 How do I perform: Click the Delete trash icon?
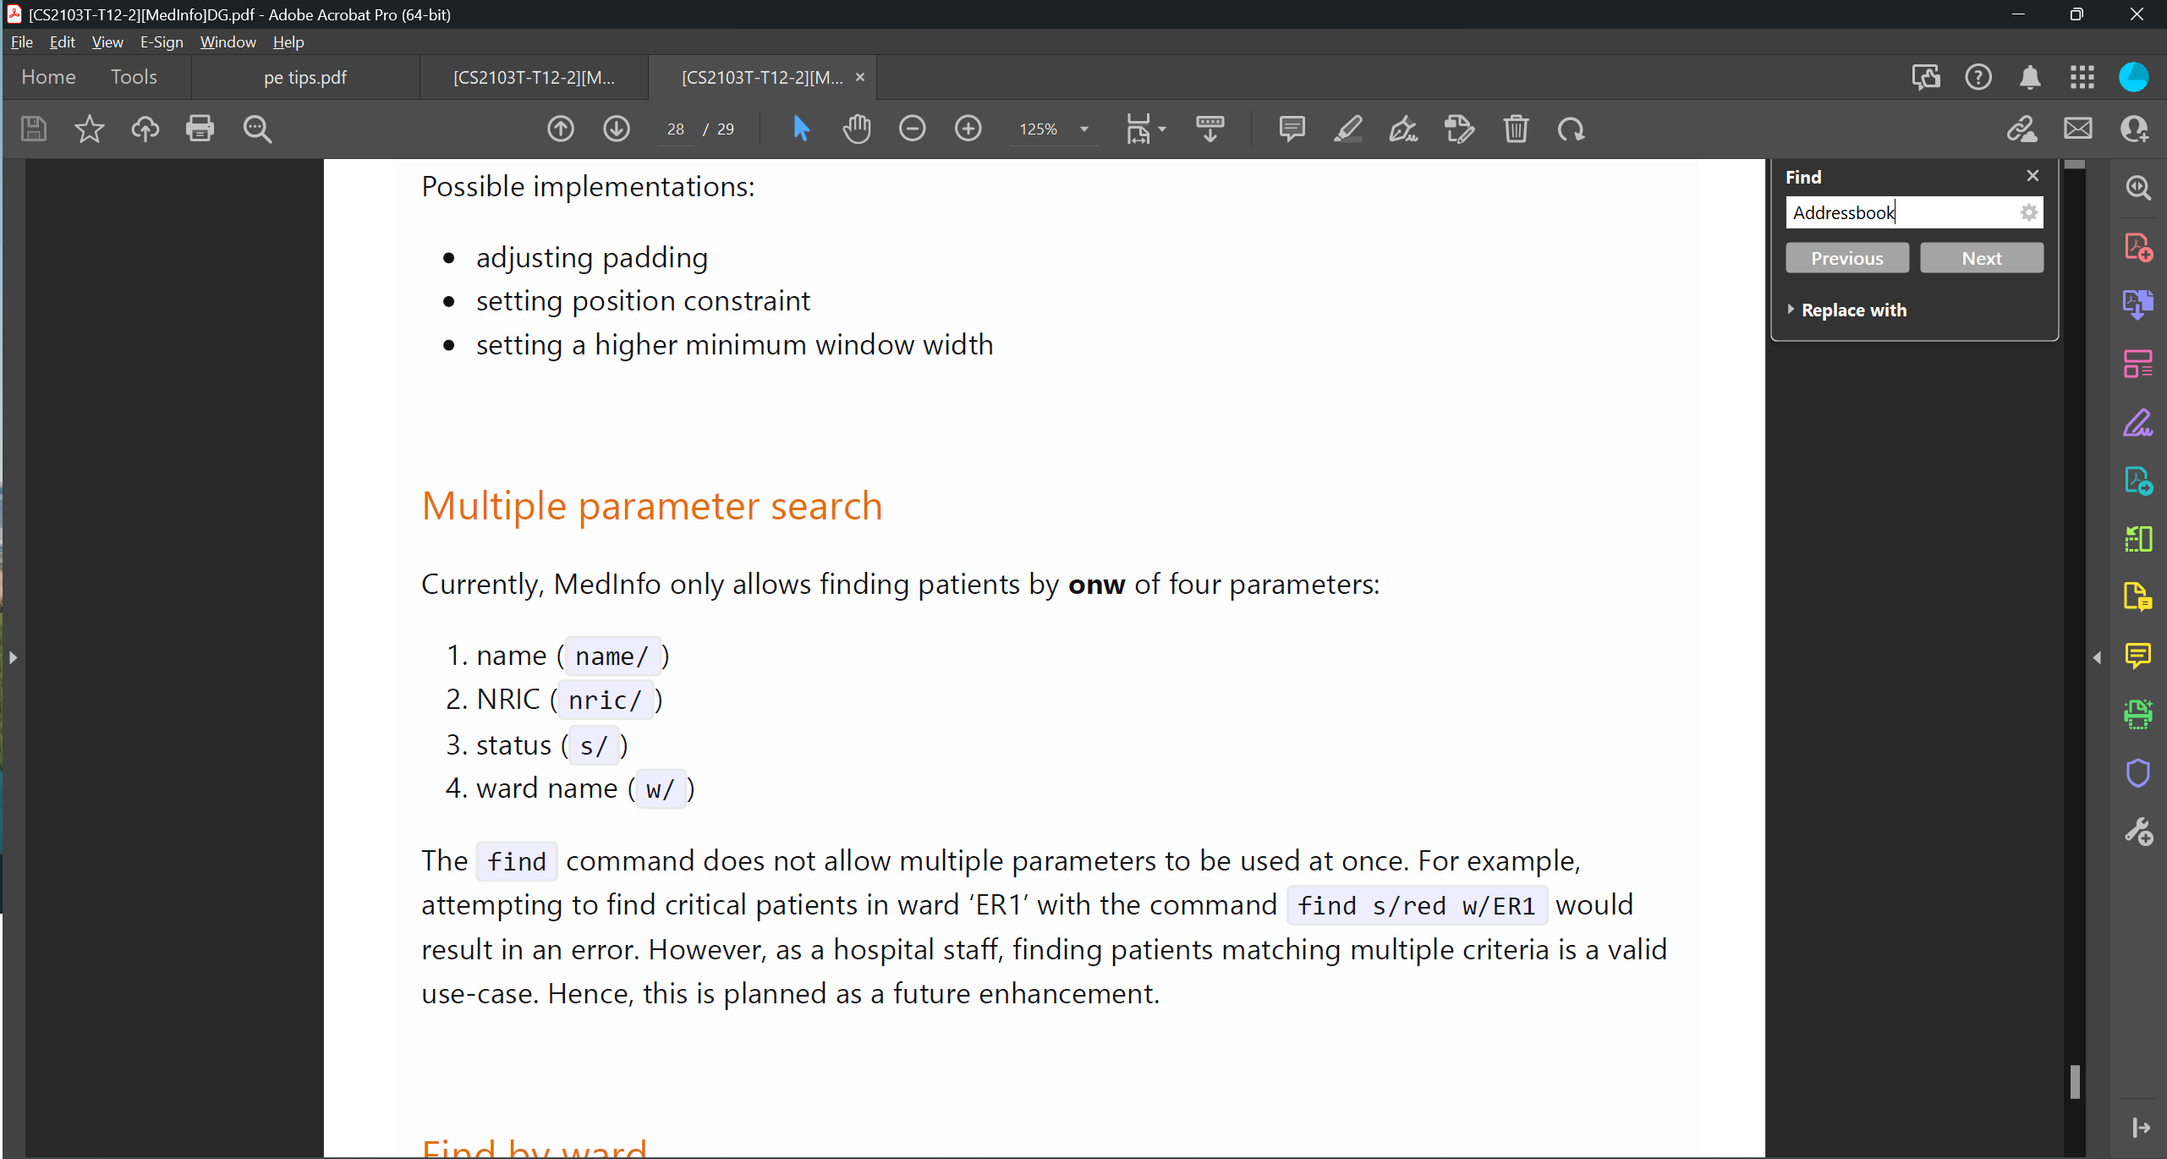tap(1516, 129)
